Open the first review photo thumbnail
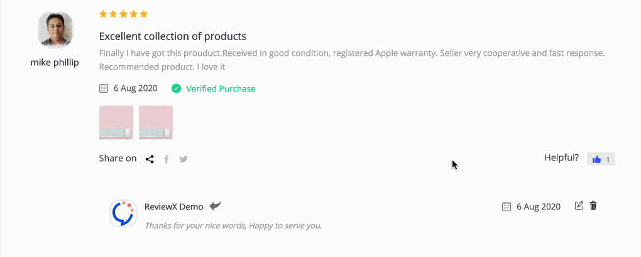641x257 pixels. pos(116,122)
